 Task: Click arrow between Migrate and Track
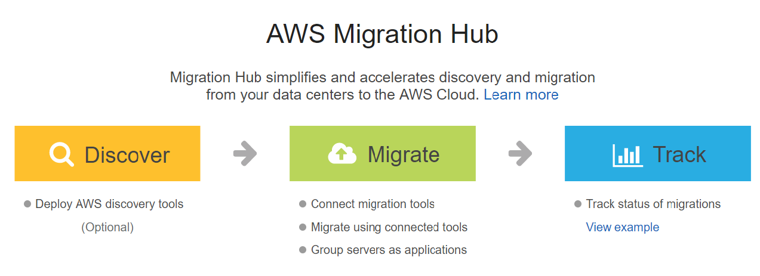pos(520,154)
